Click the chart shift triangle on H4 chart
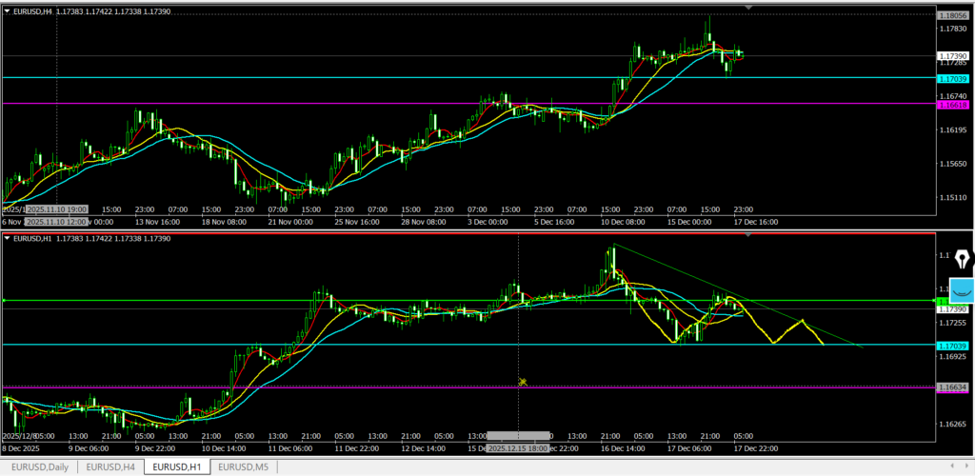 pyautogui.click(x=747, y=8)
